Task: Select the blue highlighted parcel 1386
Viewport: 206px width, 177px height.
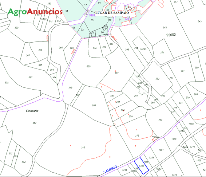Action: [141, 166]
